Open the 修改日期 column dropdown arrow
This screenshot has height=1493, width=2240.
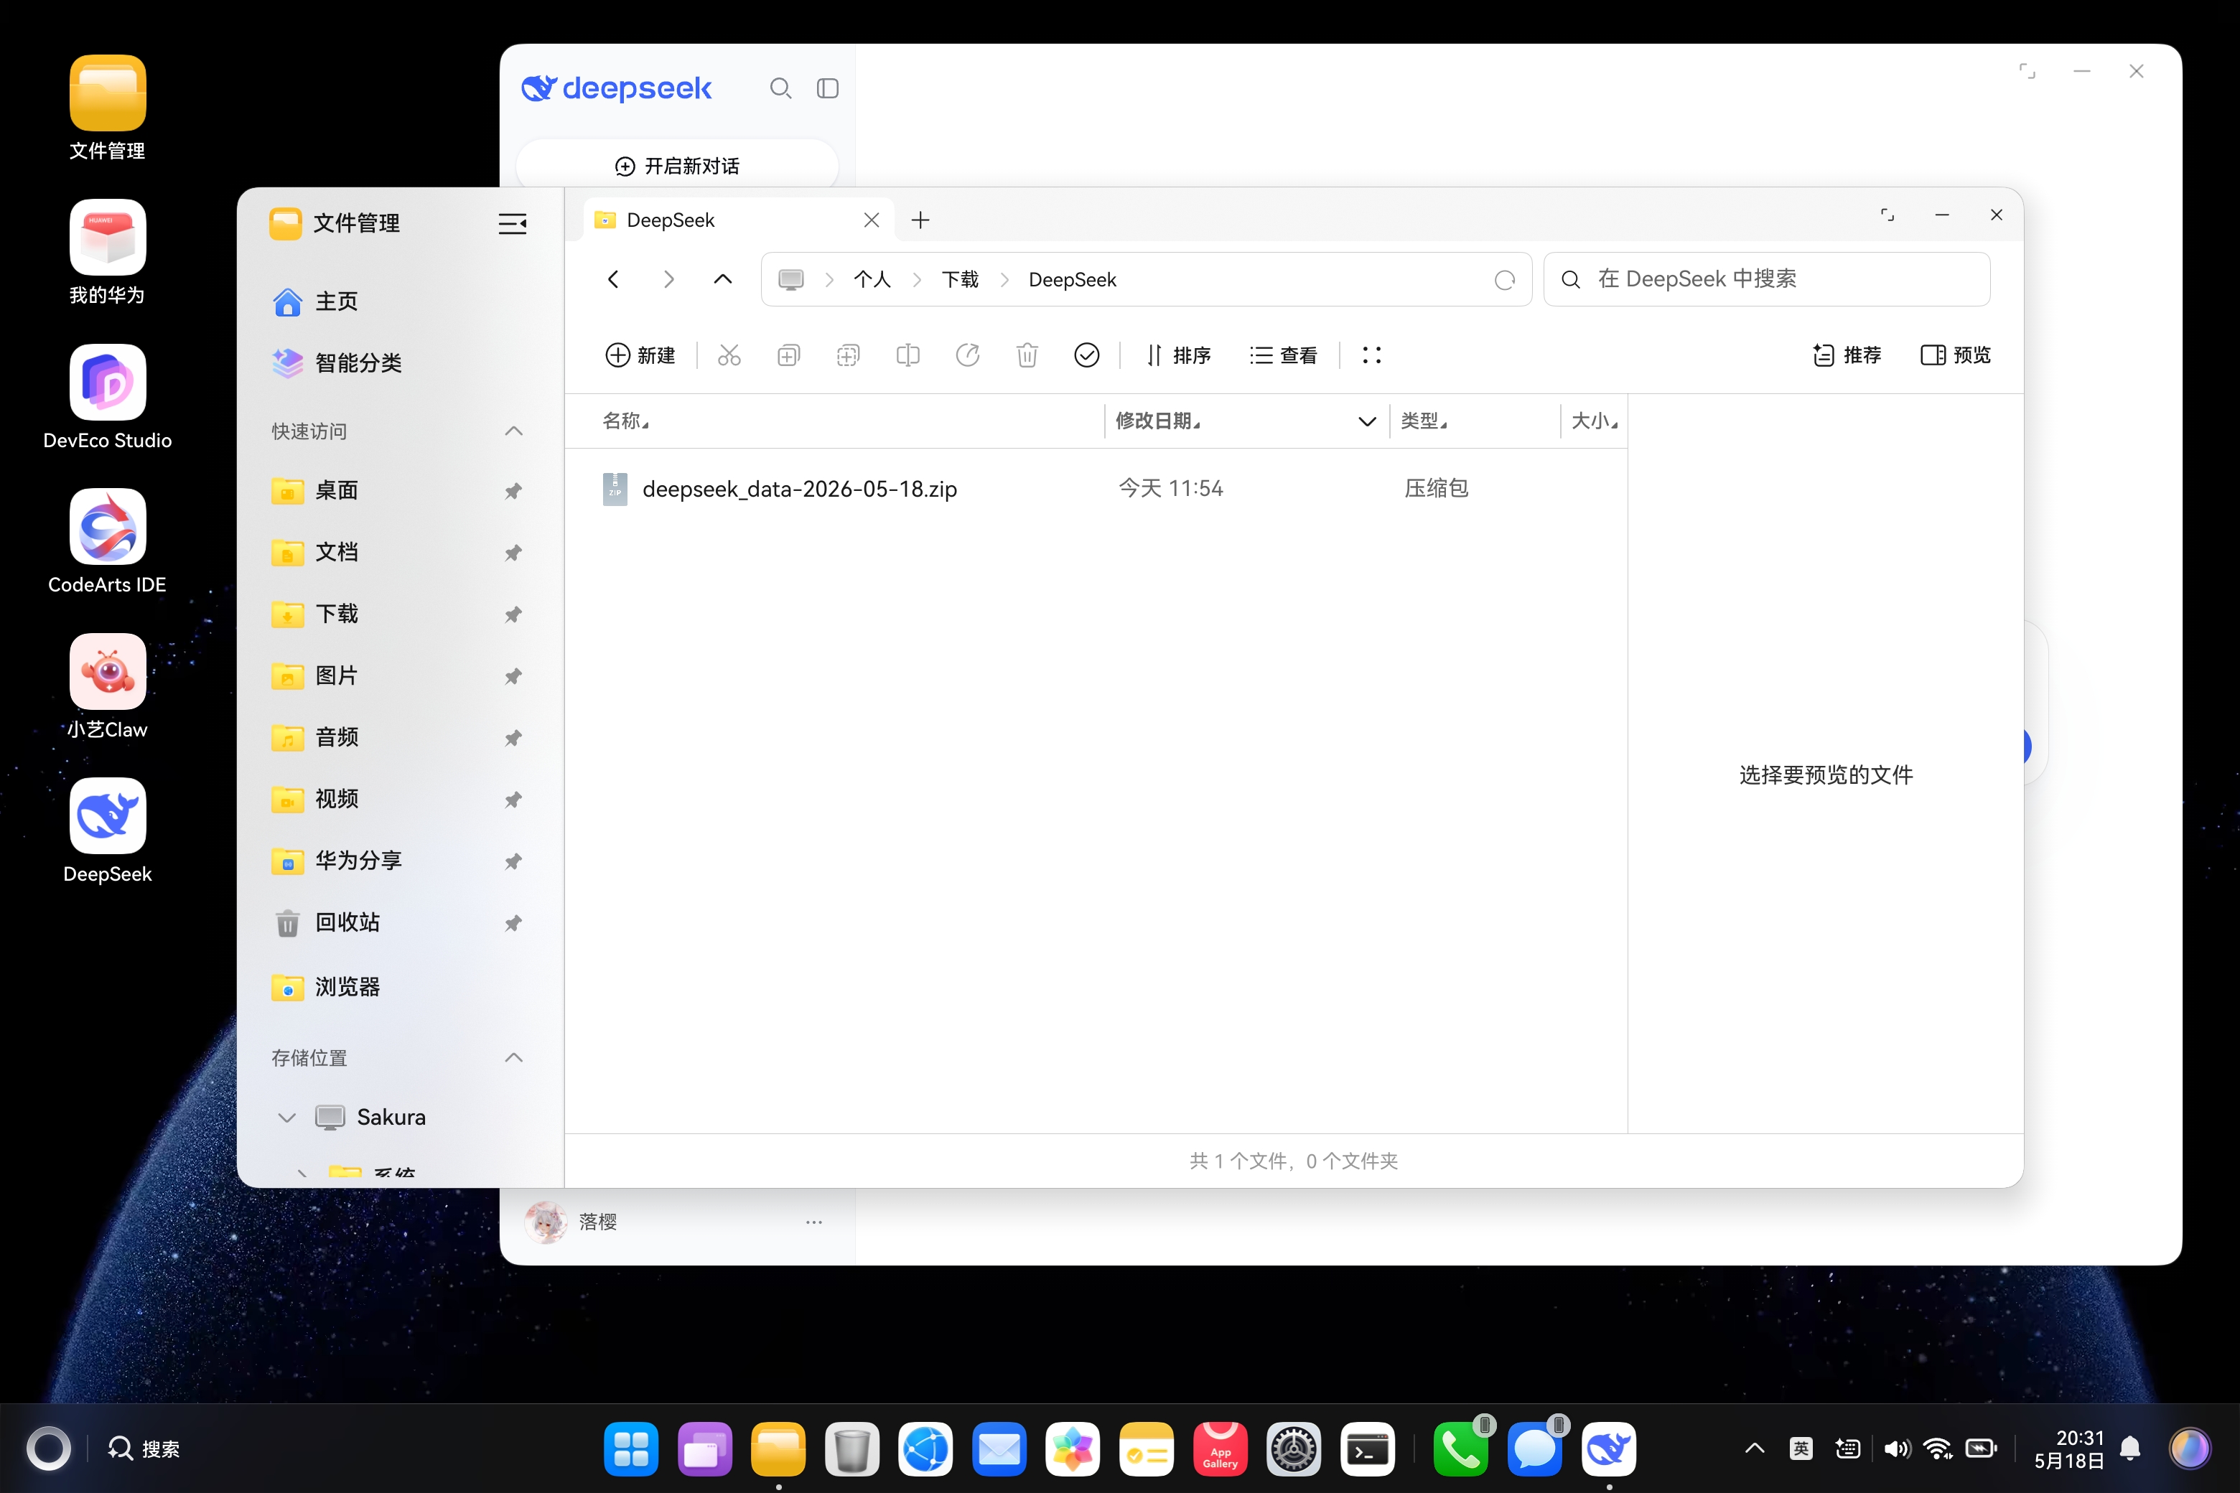click(x=1367, y=421)
